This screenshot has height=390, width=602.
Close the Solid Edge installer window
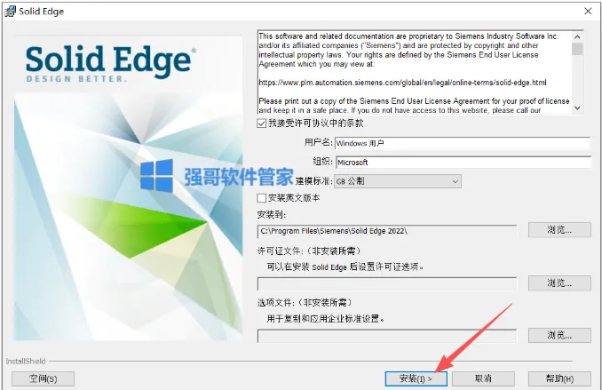588,12
